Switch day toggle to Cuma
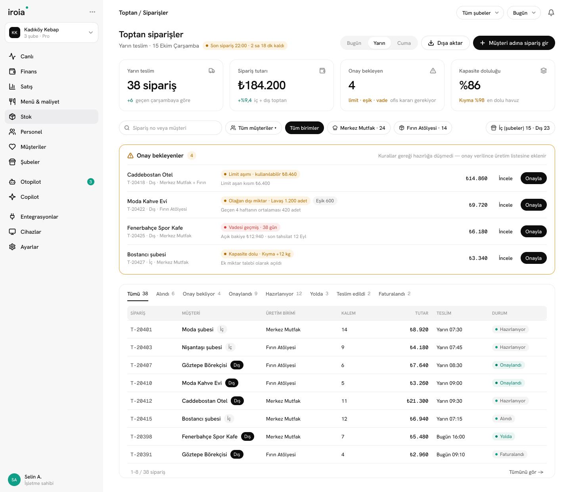This screenshot has width=571, height=492. pyautogui.click(x=404, y=43)
